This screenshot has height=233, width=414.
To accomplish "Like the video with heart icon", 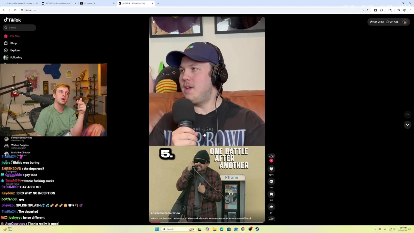I will pos(271,169).
